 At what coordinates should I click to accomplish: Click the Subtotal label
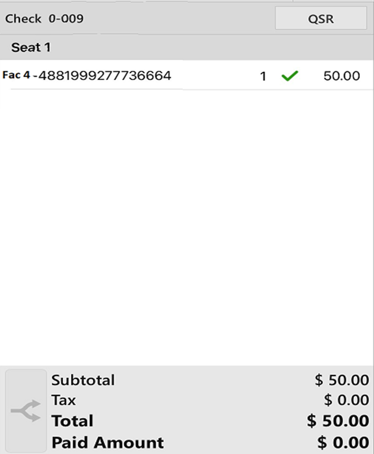click(x=83, y=380)
